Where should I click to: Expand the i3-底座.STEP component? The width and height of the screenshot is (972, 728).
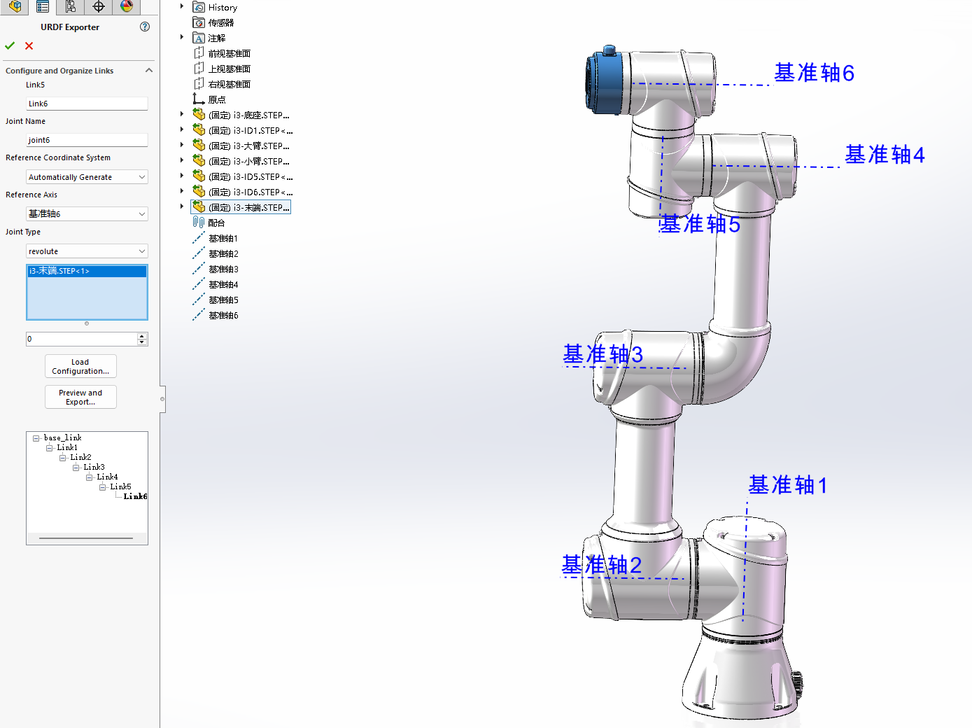(182, 114)
